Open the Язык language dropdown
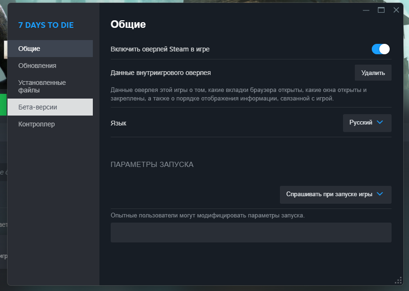Viewport: 409px width, 291px height. tap(367, 123)
